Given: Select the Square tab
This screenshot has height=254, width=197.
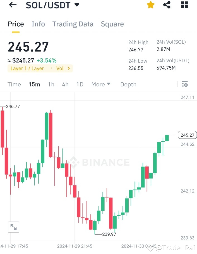Looking at the screenshot, I should 112,24.
